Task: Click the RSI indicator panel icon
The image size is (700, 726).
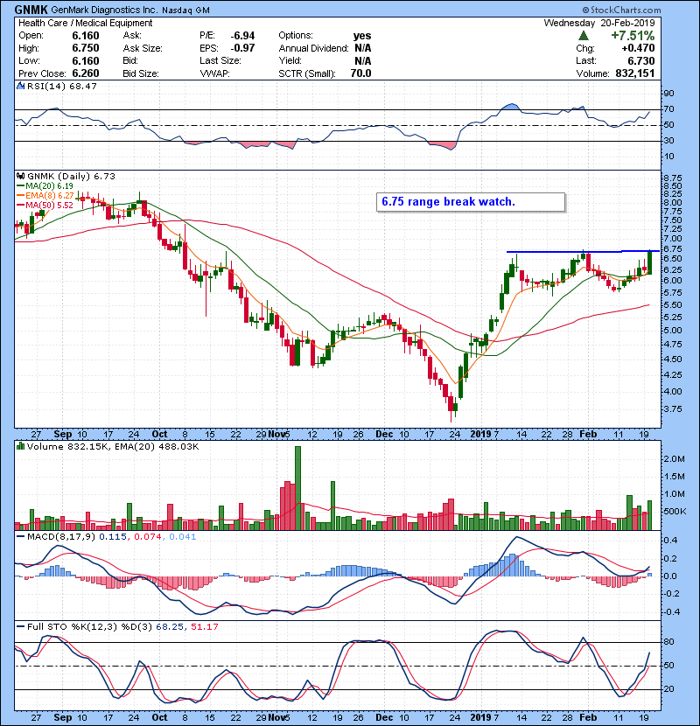Action: pos(20,86)
